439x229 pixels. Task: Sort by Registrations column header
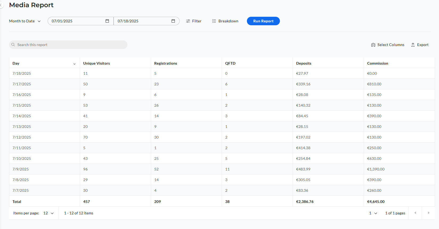coord(165,63)
